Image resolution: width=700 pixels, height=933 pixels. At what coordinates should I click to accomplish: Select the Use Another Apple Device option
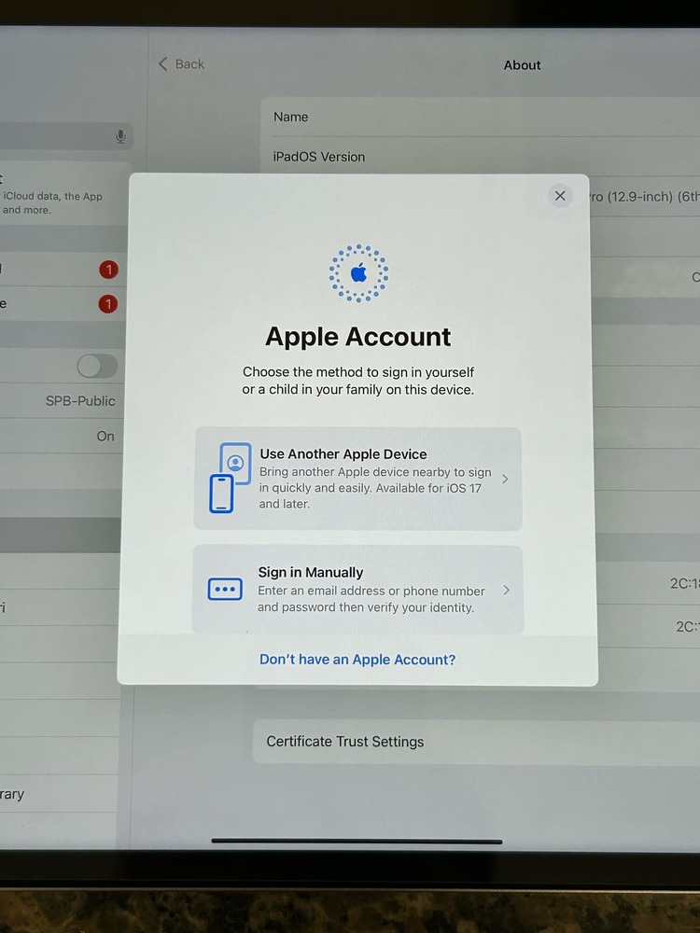pos(357,479)
